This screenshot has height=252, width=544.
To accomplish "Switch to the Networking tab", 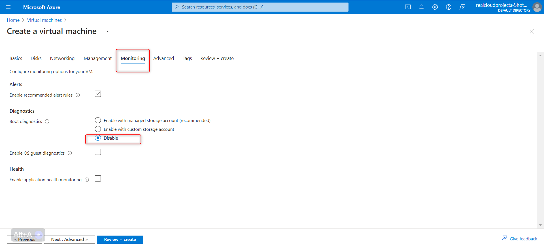I will (62, 58).
